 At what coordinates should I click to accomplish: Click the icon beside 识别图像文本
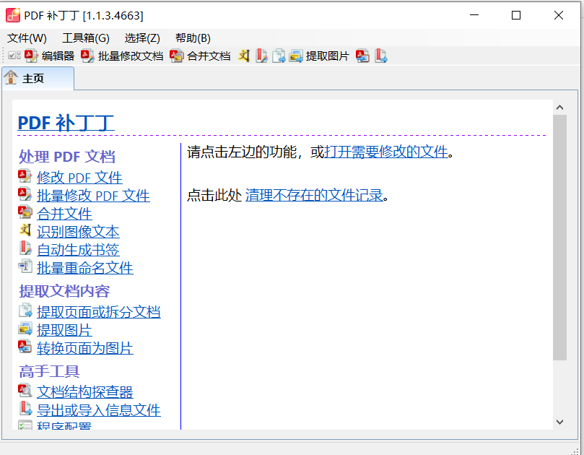point(25,230)
